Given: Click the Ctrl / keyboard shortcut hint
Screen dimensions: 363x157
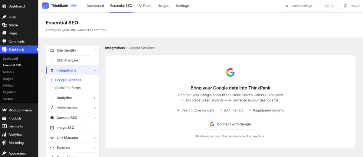Looking at the screenshot, I should click(329, 6).
